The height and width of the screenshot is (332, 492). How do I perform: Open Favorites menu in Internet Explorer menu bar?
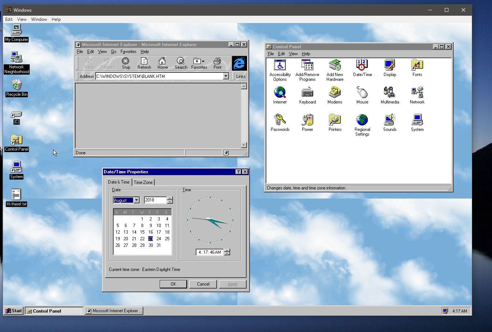128,52
